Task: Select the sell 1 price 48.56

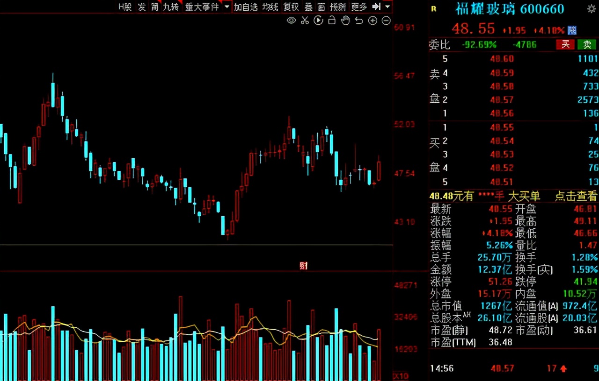Action: click(x=502, y=113)
